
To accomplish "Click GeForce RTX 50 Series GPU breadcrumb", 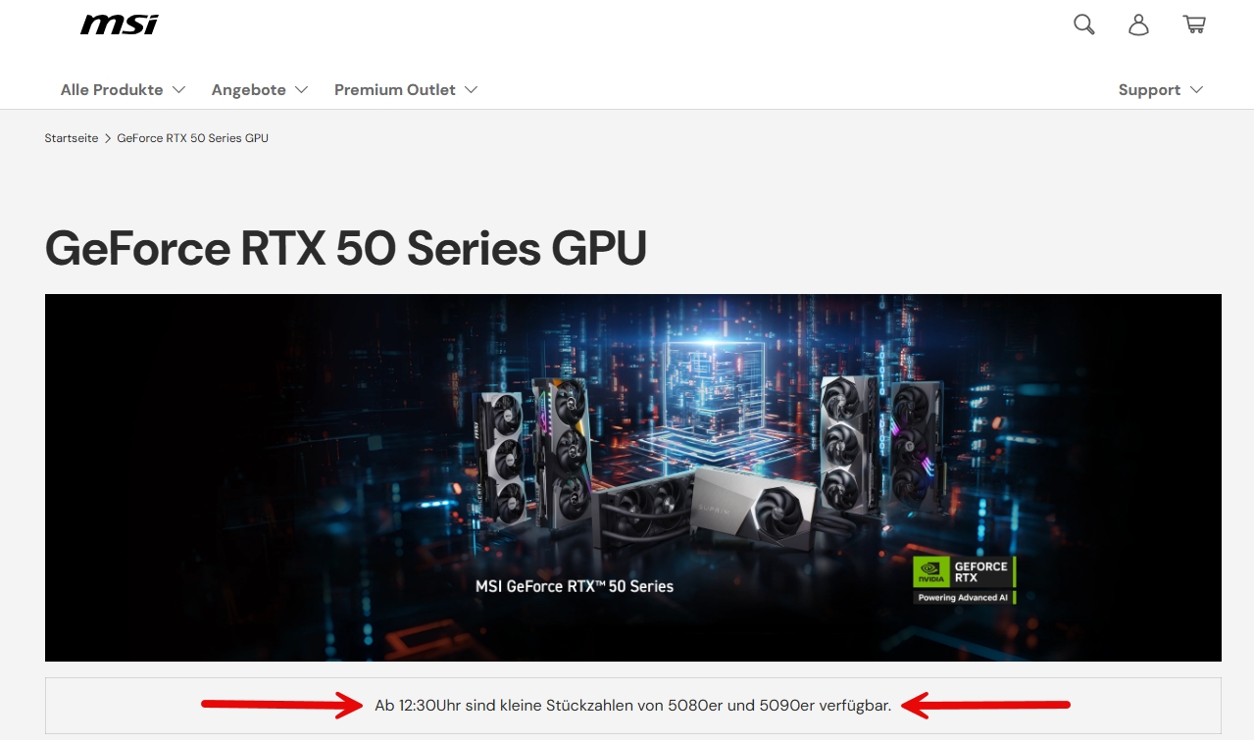I will (x=192, y=138).
